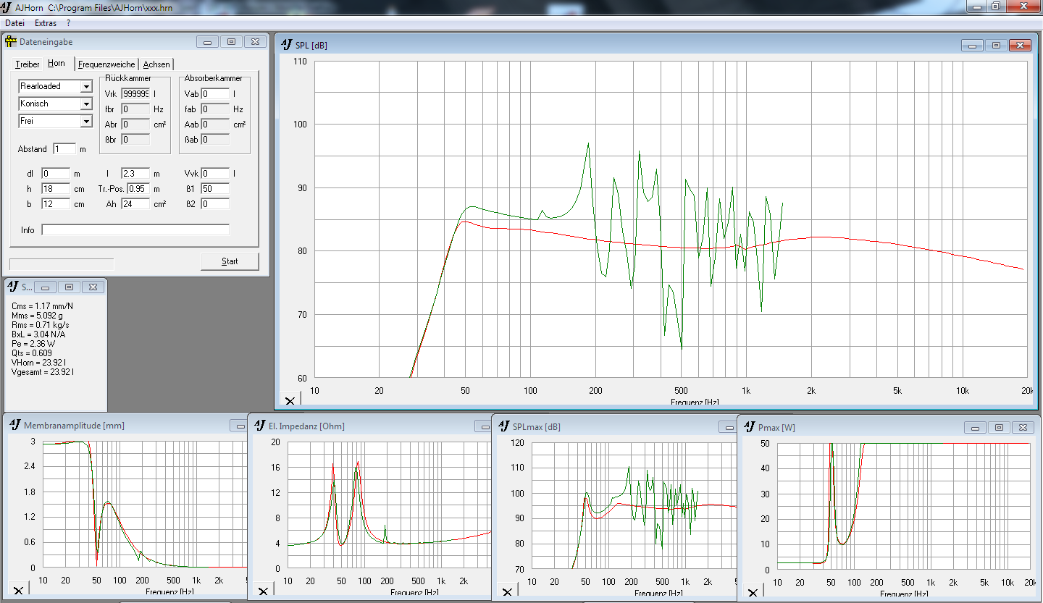
Task: Click the X icon in the El. Impedanz graph
Action: coord(263,591)
